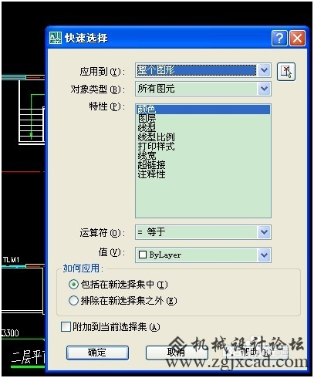
Task: Enable 附加到当前选择集 checkbox
Action: [x=66, y=327]
